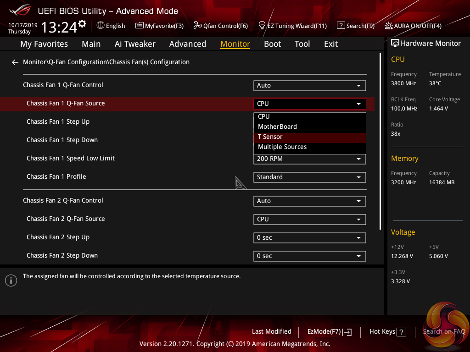The width and height of the screenshot is (470, 352).
Task: Click memory capacity 16384 MB value
Action: point(442,182)
